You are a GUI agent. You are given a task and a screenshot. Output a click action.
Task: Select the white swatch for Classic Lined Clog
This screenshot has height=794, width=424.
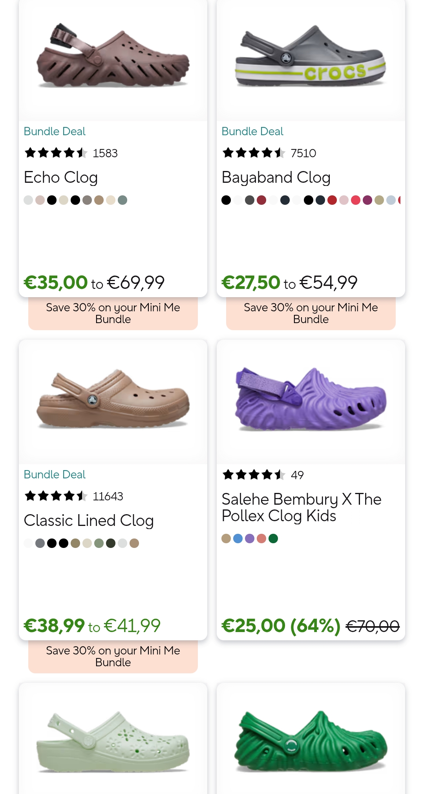(x=28, y=543)
